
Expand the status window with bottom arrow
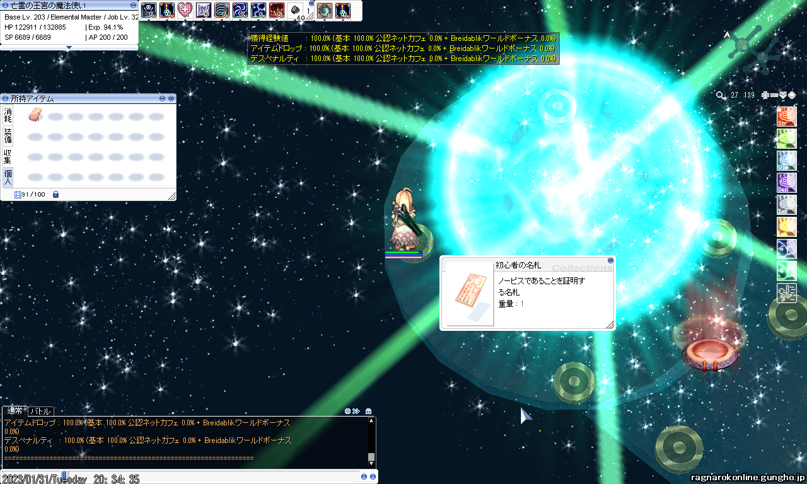coord(69,48)
